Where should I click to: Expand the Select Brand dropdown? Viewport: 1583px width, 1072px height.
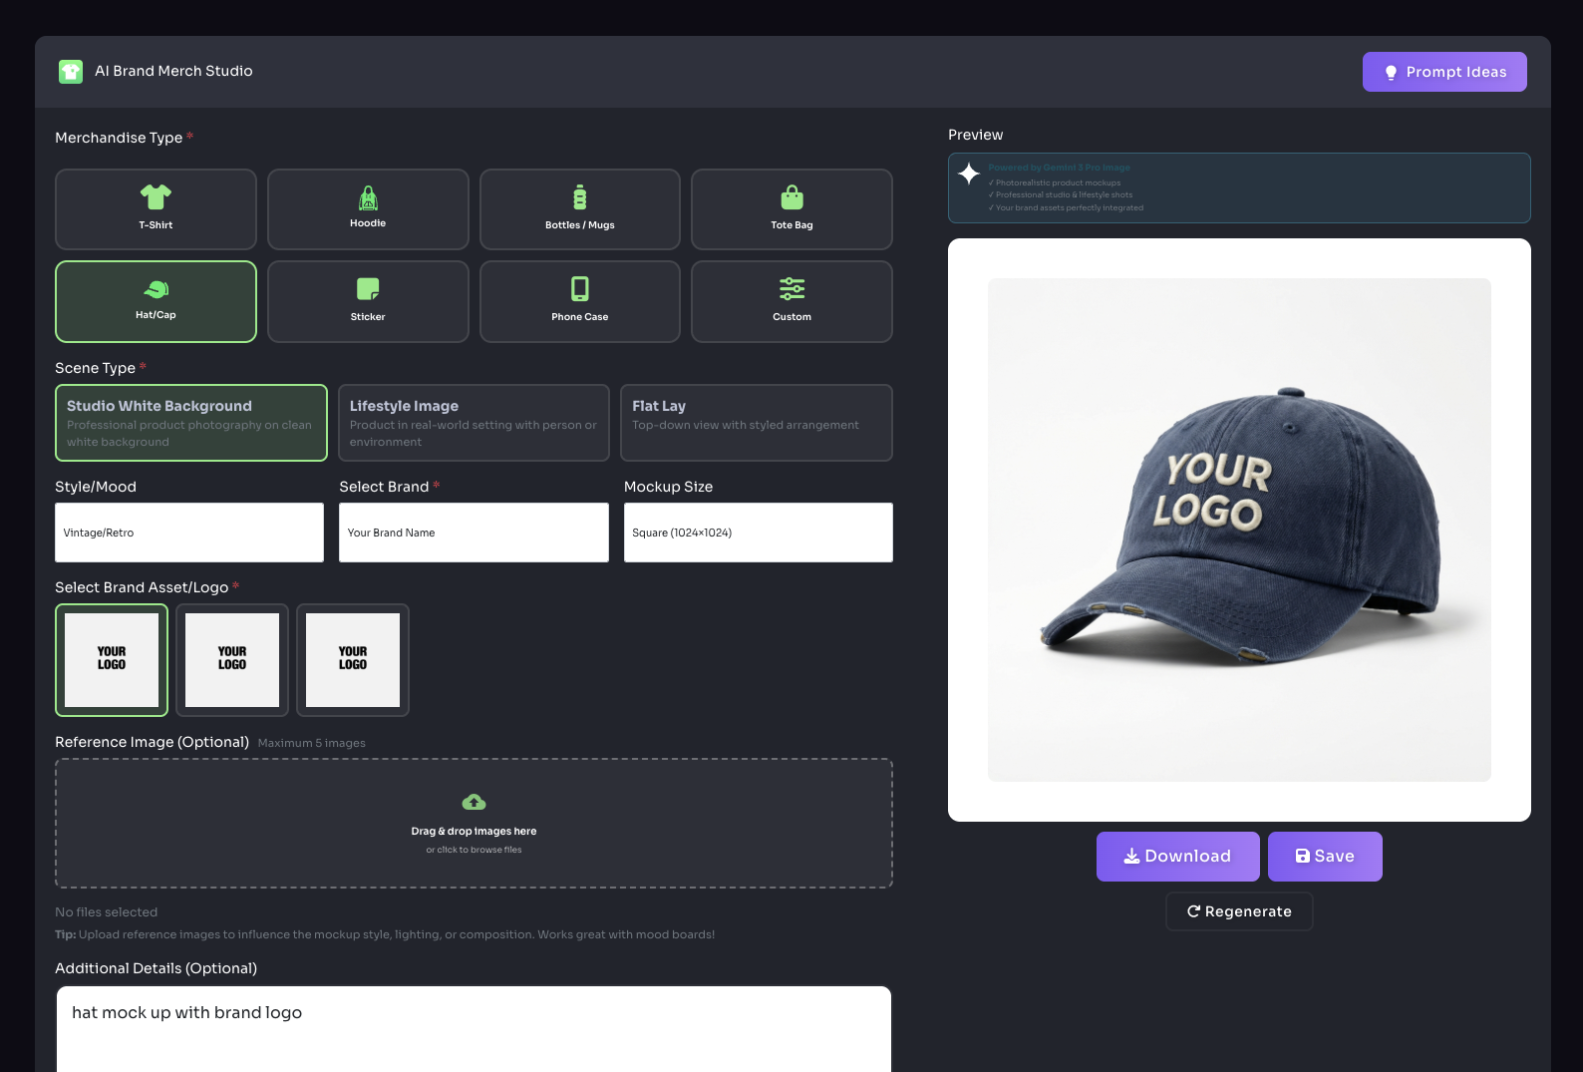tap(474, 533)
